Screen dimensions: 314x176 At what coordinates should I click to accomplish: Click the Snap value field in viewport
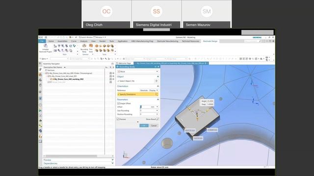click(210, 104)
